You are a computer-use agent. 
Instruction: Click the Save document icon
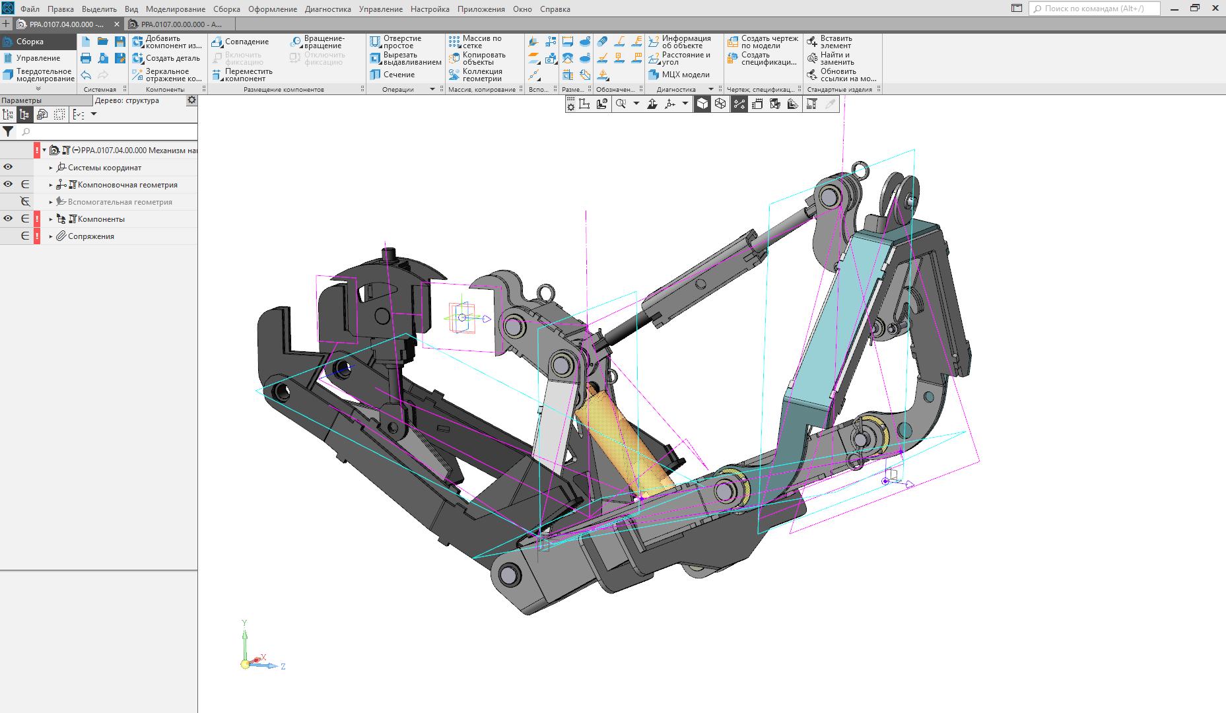pyautogui.click(x=119, y=42)
